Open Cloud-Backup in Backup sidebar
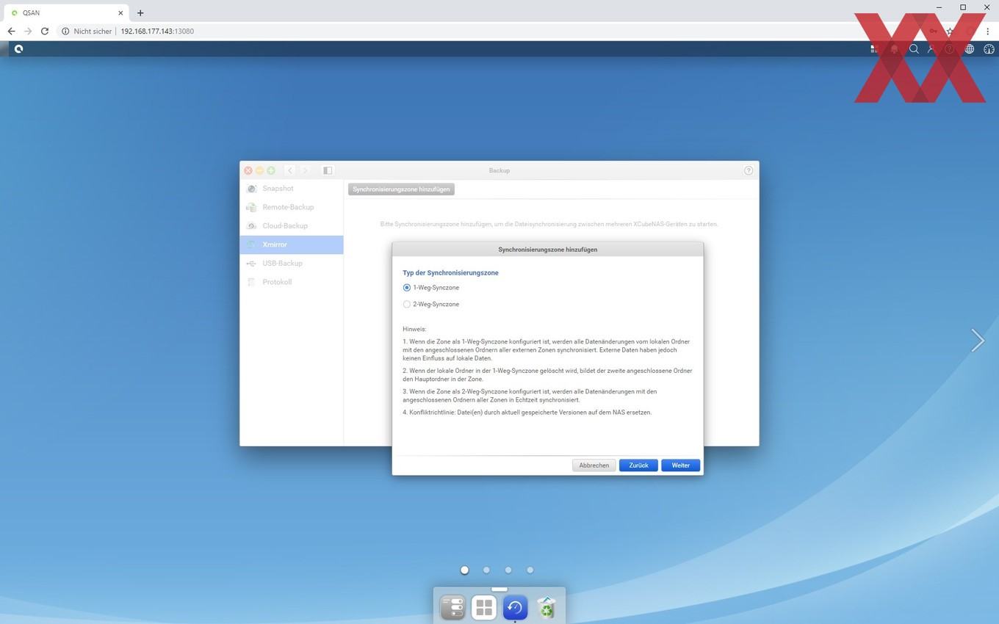 pos(292,226)
